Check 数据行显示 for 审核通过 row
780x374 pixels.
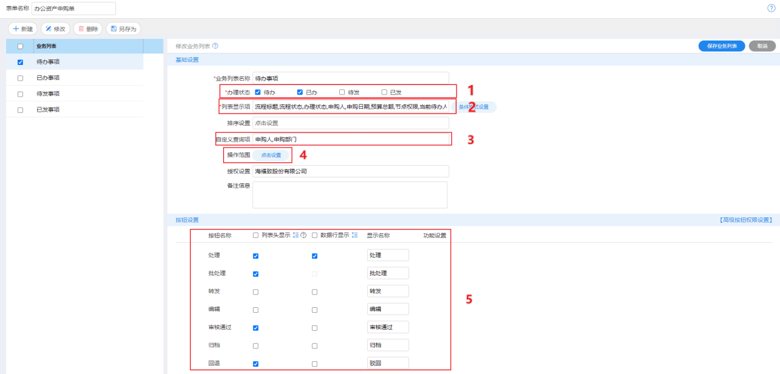coord(314,328)
